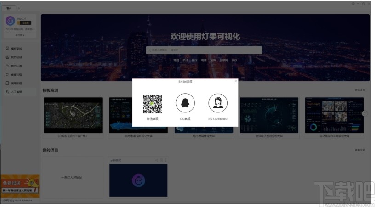Select the 医疗 category tag under search
376x207 pixels.
tap(194, 60)
